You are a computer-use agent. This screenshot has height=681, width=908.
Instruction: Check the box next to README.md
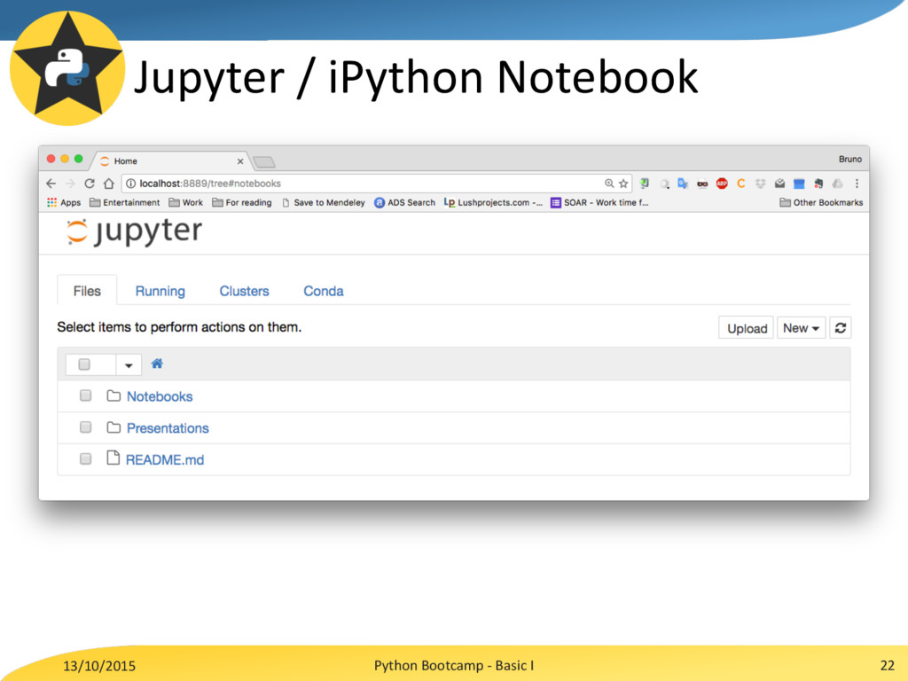click(86, 458)
